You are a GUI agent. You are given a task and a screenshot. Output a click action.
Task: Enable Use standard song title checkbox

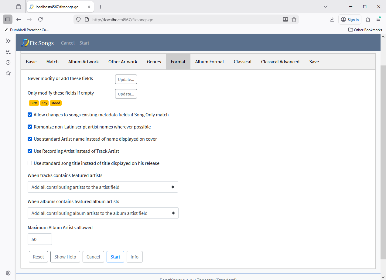click(x=30, y=163)
